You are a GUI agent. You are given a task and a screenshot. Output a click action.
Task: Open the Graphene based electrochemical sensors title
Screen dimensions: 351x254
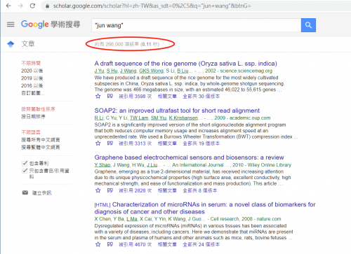coord(189,157)
